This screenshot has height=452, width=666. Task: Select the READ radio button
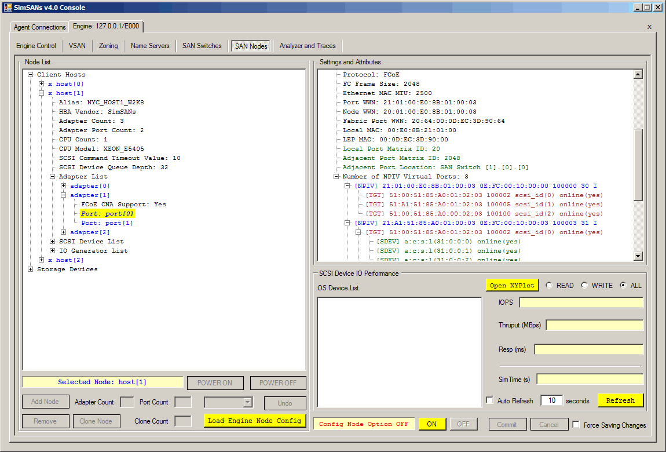548,285
